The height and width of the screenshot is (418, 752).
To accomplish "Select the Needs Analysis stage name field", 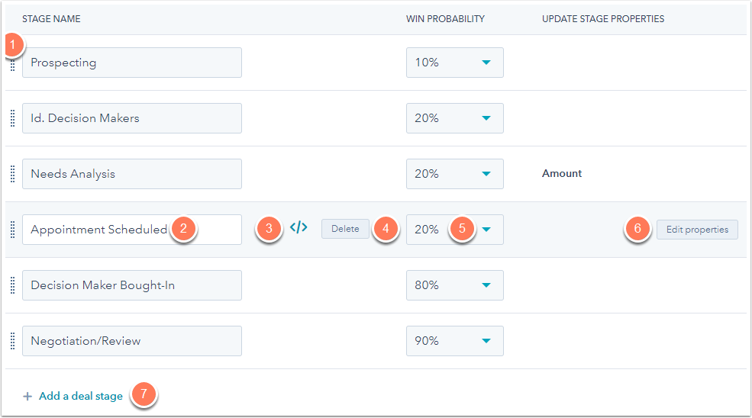I will [131, 174].
